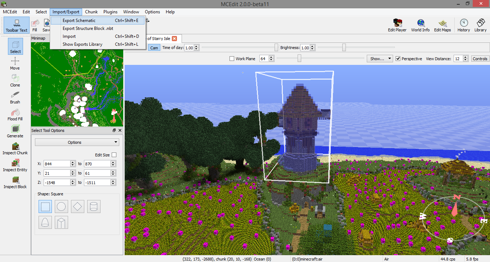Image resolution: width=490 pixels, height=262 pixels.
Task: Step the Work Plane level spinner
Action: tap(272, 58)
